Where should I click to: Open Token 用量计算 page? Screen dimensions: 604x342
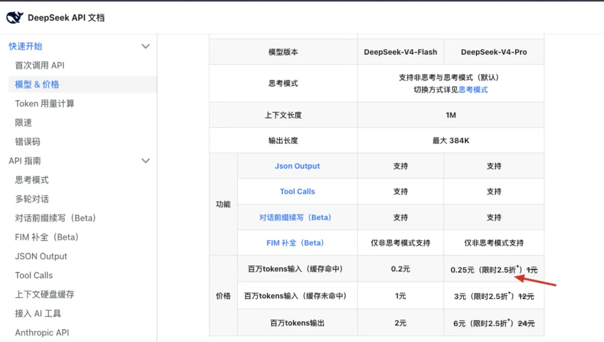[x=45, y=103]
